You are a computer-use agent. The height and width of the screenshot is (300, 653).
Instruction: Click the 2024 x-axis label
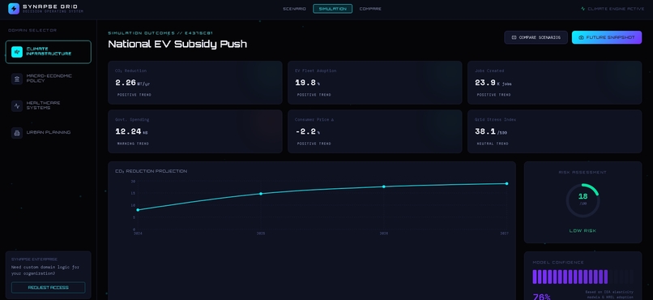pos(138,234)
